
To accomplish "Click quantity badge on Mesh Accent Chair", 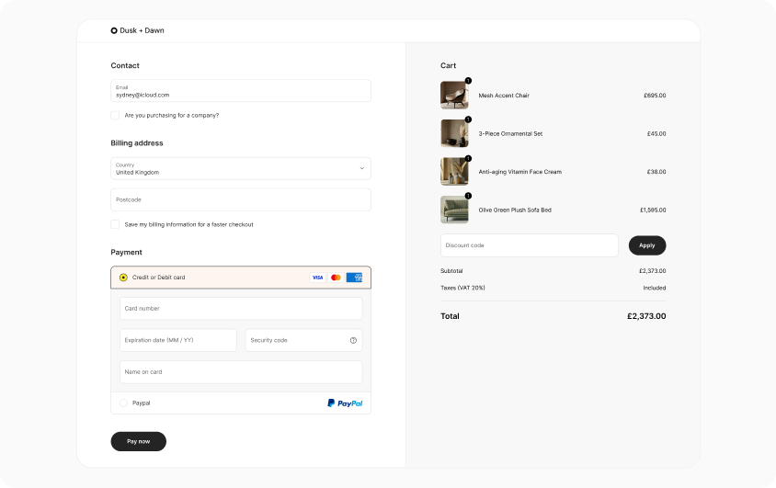I will 468,81.
